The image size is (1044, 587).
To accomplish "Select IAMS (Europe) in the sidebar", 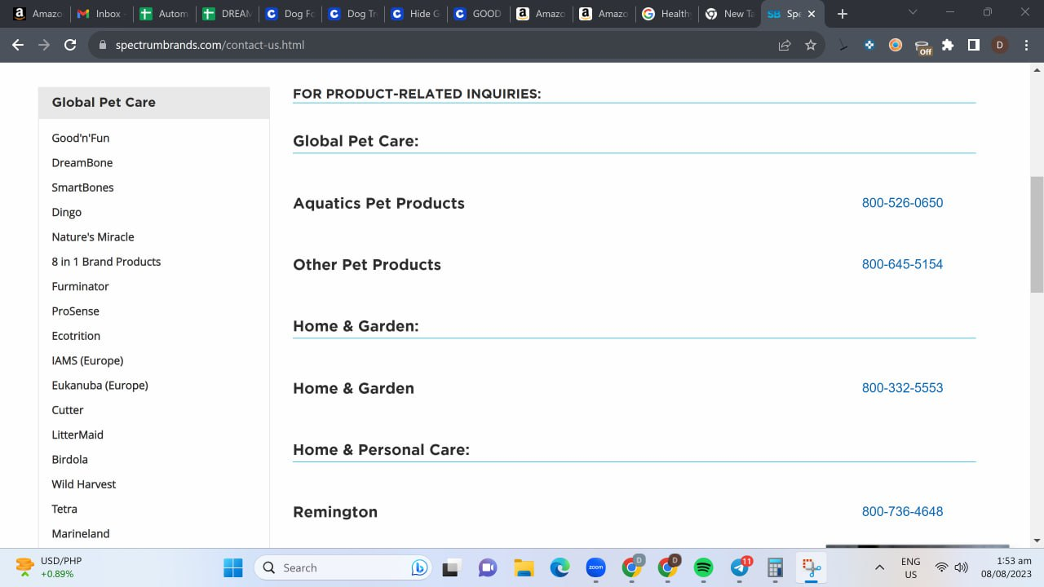I will pyautogui.click(x=87, y=360).
